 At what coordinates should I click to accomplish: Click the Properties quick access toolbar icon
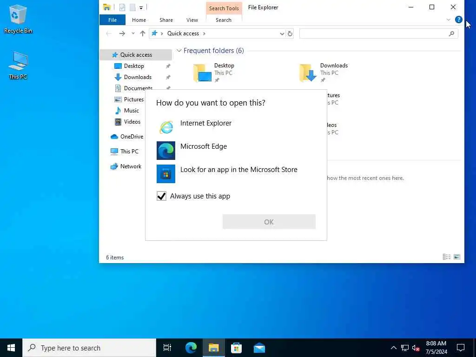[x=122, y=7]
